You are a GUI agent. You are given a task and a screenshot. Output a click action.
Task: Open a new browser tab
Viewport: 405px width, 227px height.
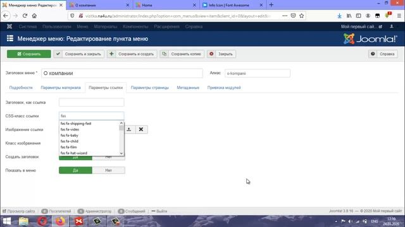(271, 5)
